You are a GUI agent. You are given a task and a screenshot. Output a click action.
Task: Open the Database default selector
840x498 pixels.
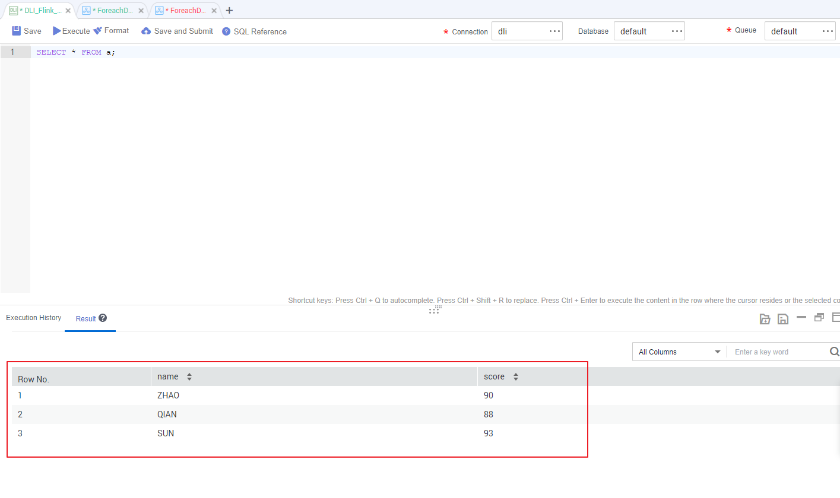click(649, 31)
